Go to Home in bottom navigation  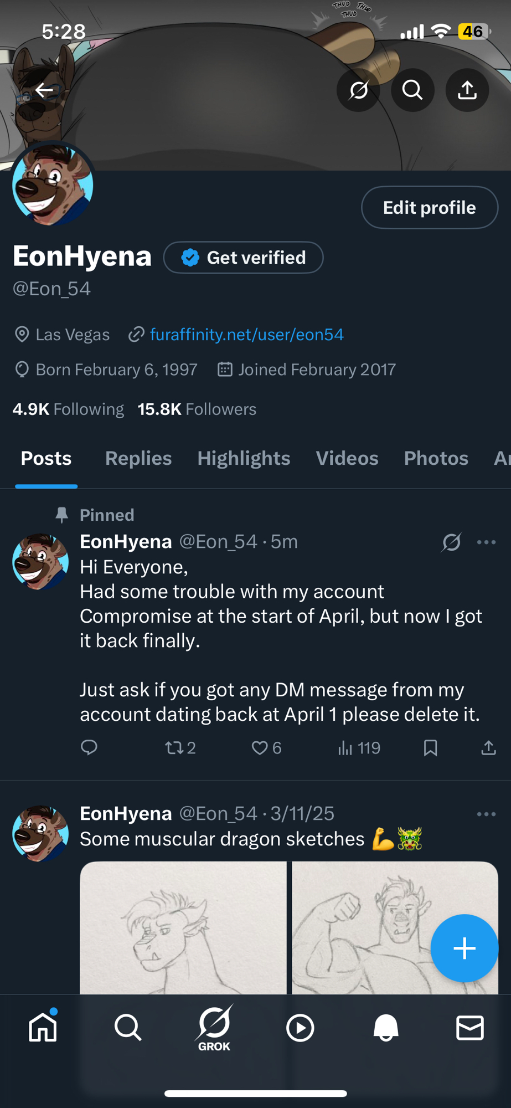(x=43, y=1028)
